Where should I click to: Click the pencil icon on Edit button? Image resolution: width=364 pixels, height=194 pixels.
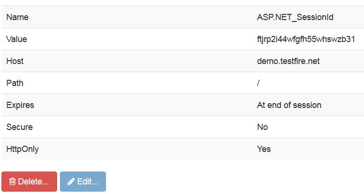[71, 182]
